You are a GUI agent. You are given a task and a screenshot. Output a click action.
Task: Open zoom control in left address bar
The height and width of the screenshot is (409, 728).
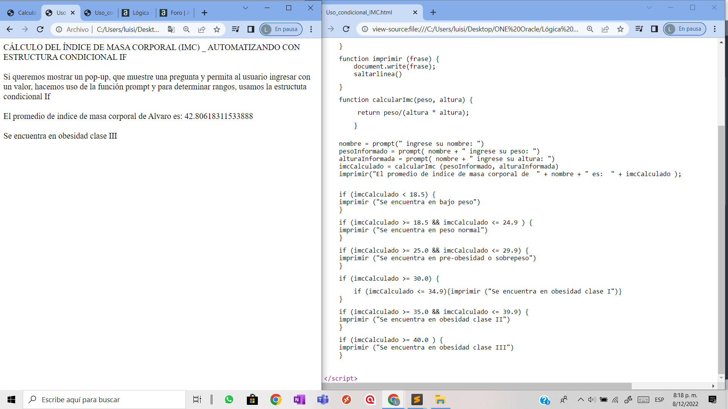point(186,29)
